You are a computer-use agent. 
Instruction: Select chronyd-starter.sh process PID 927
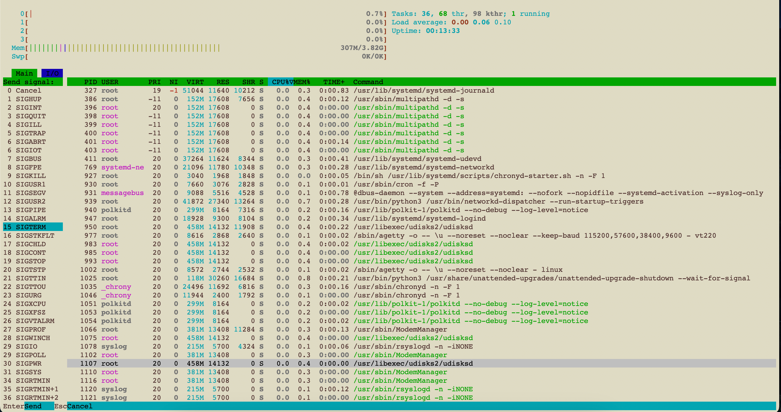(421, 176)
